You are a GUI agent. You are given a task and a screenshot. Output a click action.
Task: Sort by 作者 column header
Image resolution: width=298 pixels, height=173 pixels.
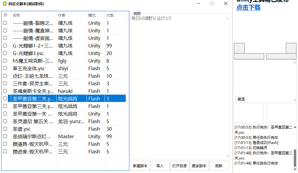tap(71, 15)
